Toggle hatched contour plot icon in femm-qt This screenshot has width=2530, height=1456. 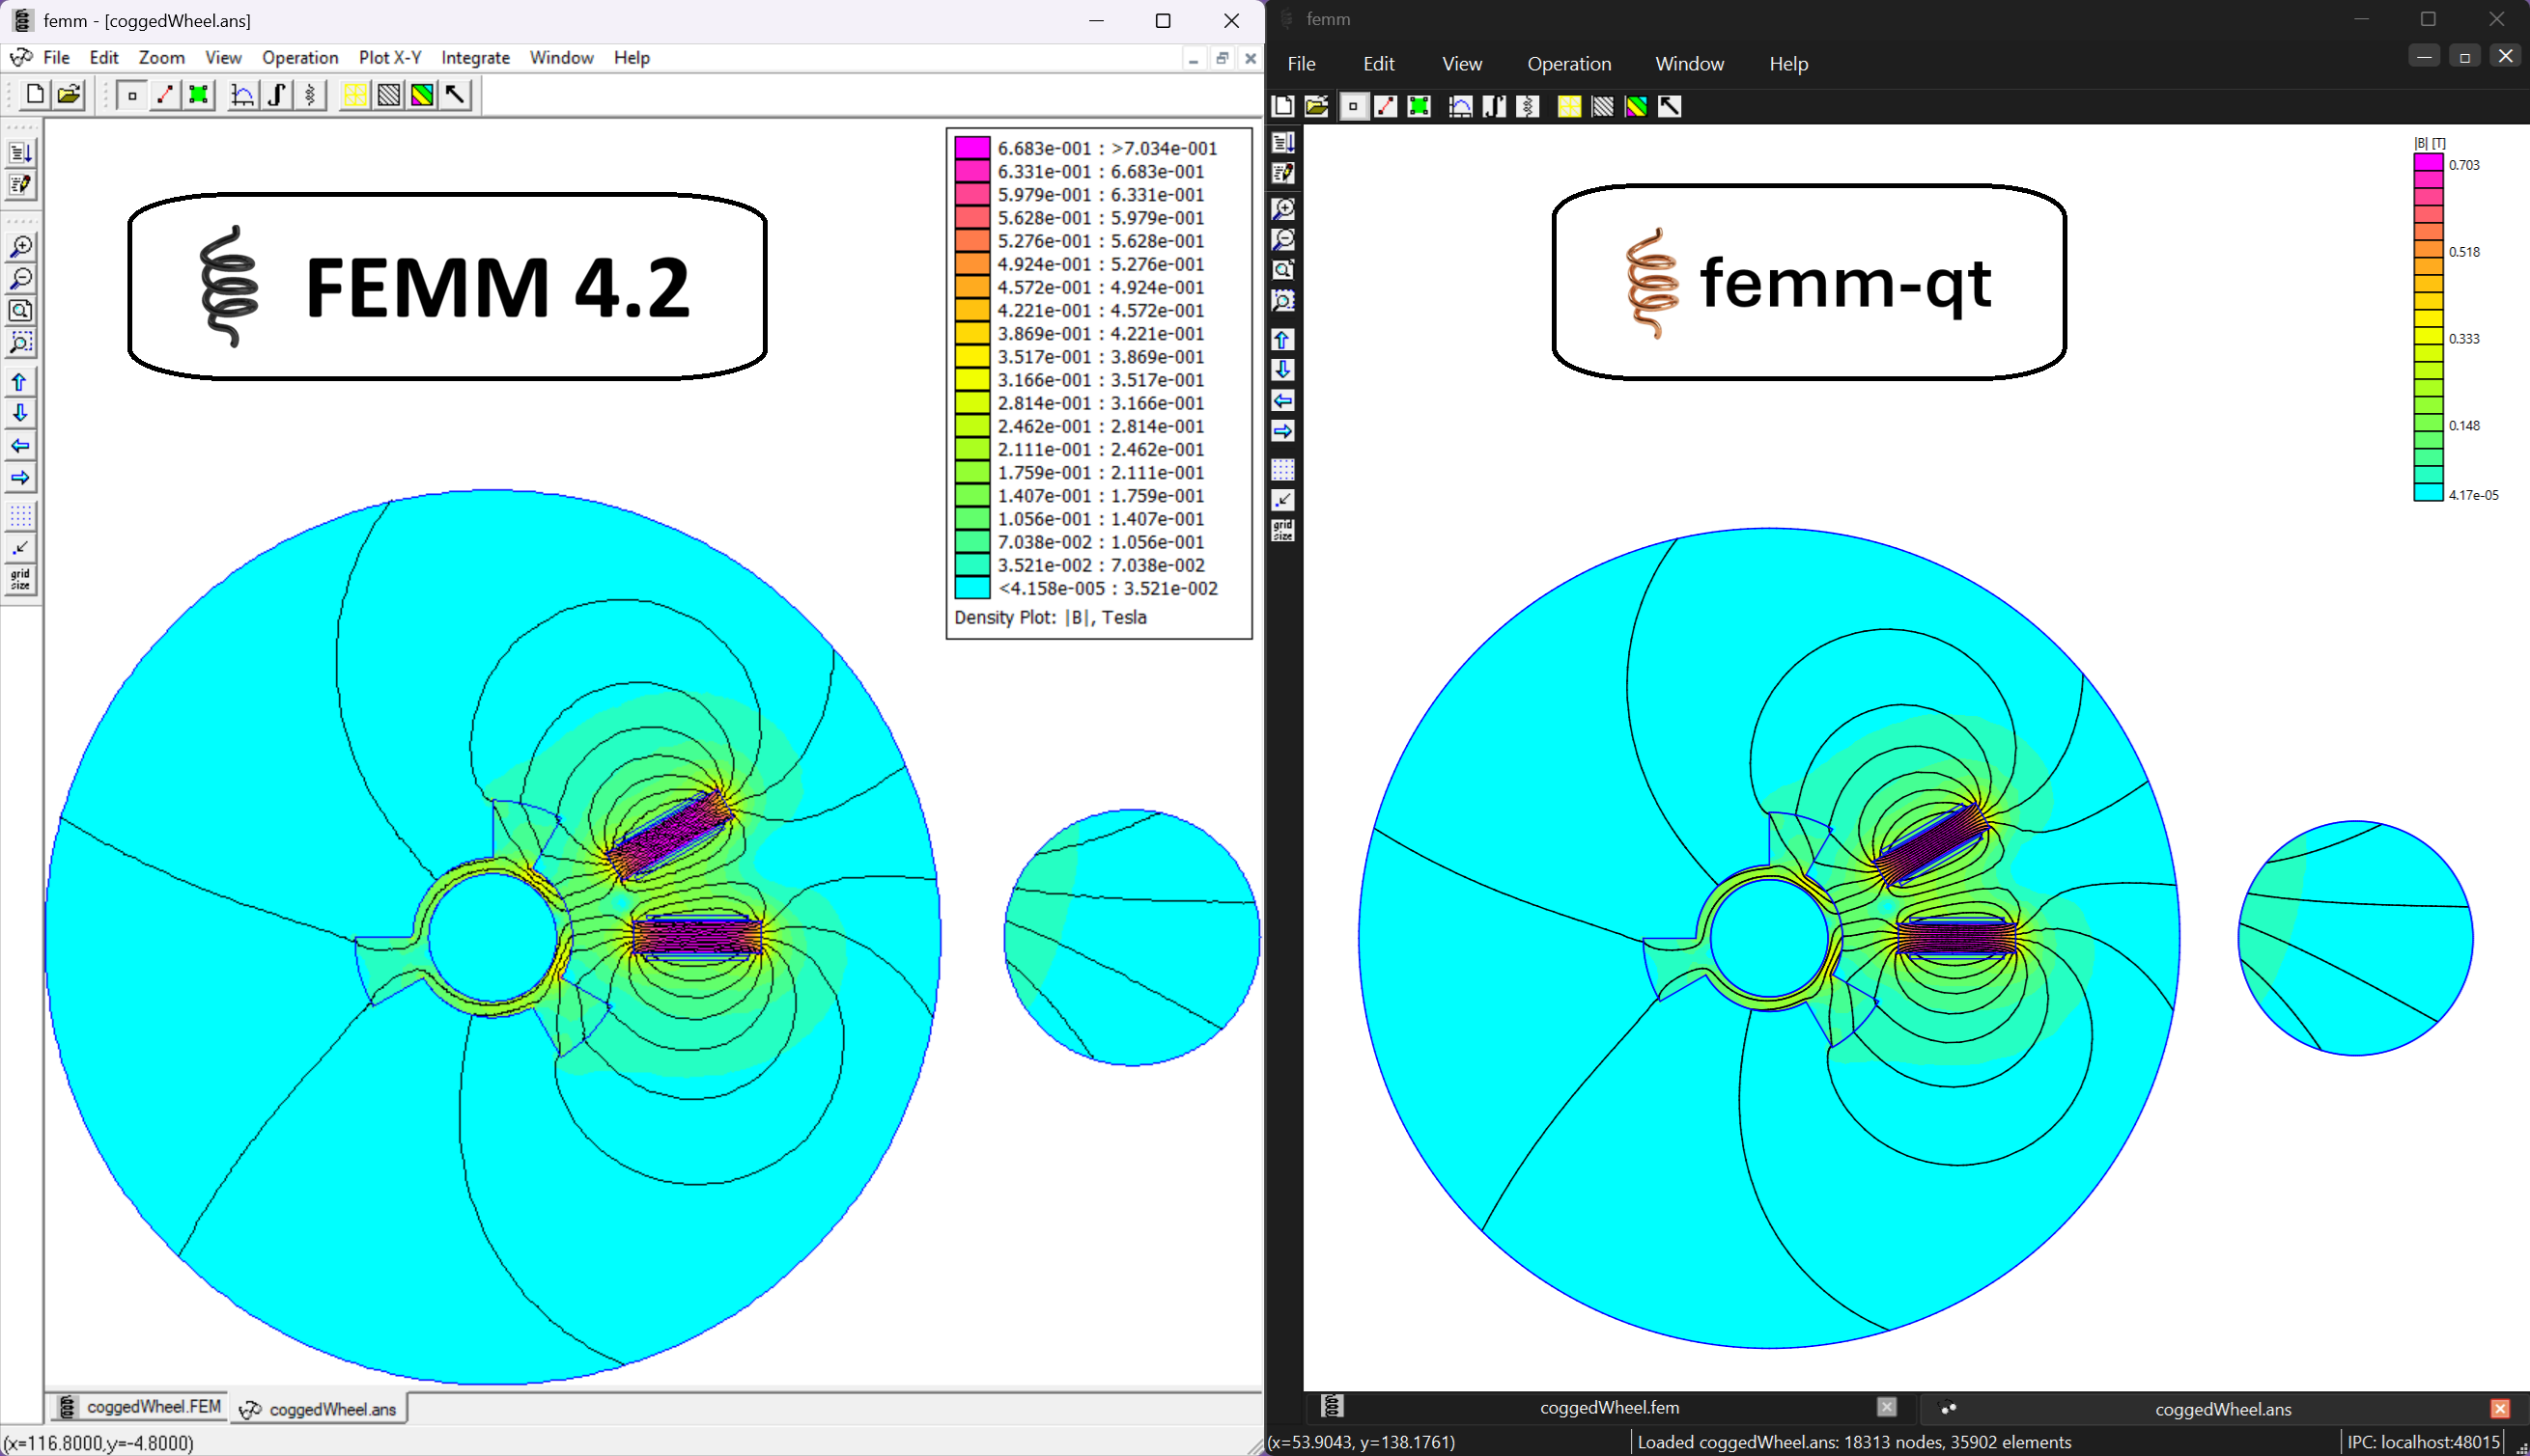click(x=1602, y=106)
